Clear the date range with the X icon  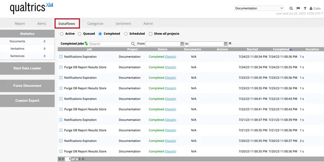coord(230,43)
